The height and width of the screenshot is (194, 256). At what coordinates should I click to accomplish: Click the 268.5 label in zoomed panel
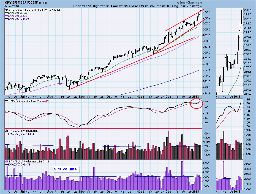pyautogui.click(x=247, y=54)
